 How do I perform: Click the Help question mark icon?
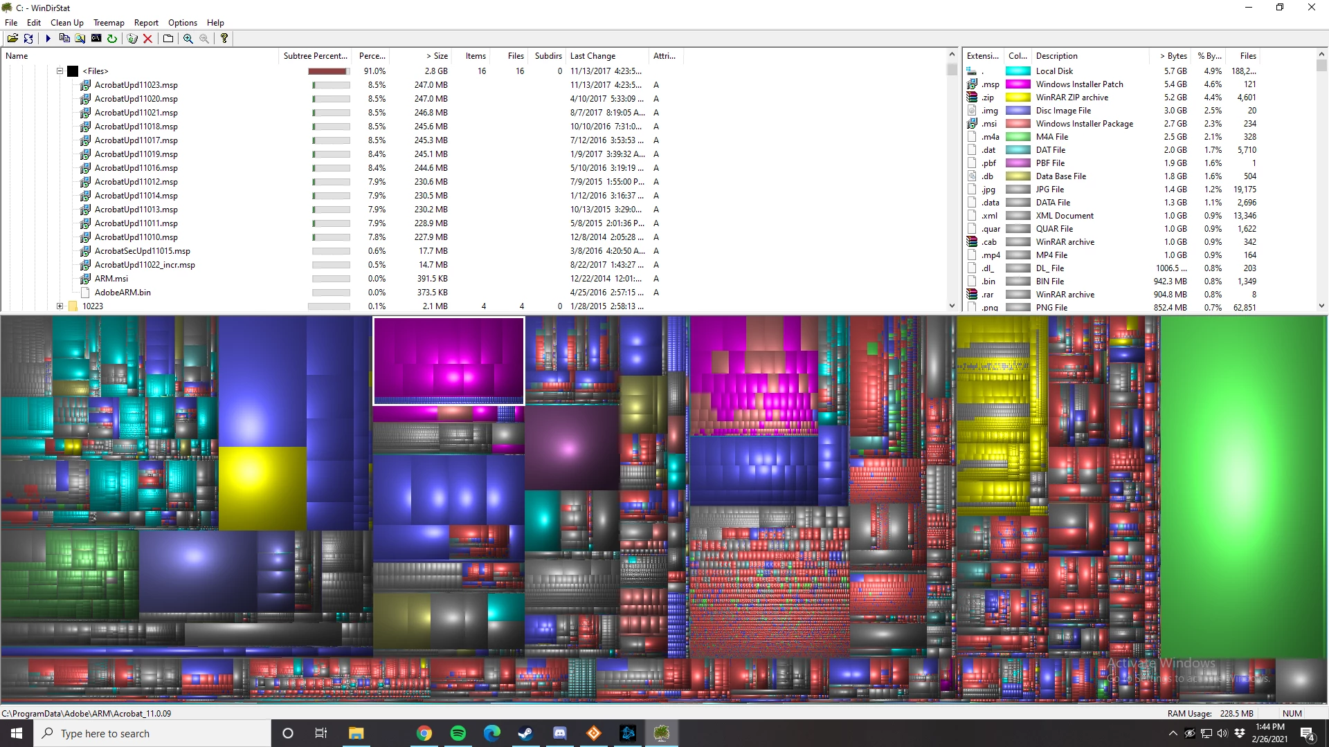(224, 39)
